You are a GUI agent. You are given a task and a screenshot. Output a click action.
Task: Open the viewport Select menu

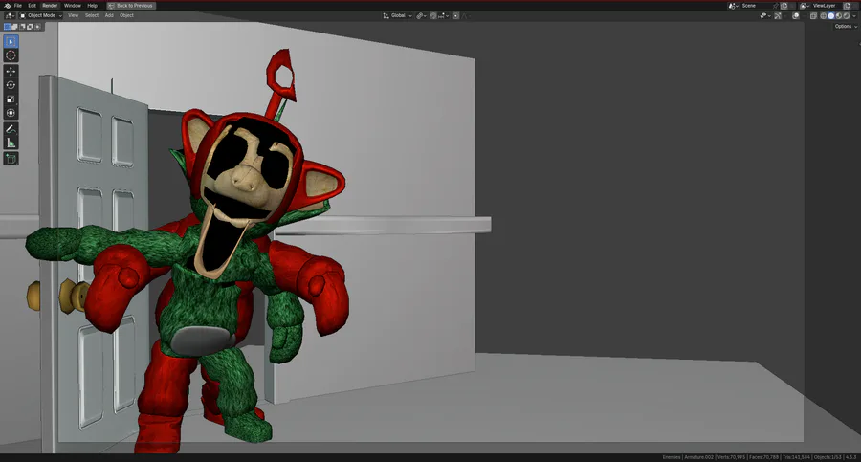[92, 15]
